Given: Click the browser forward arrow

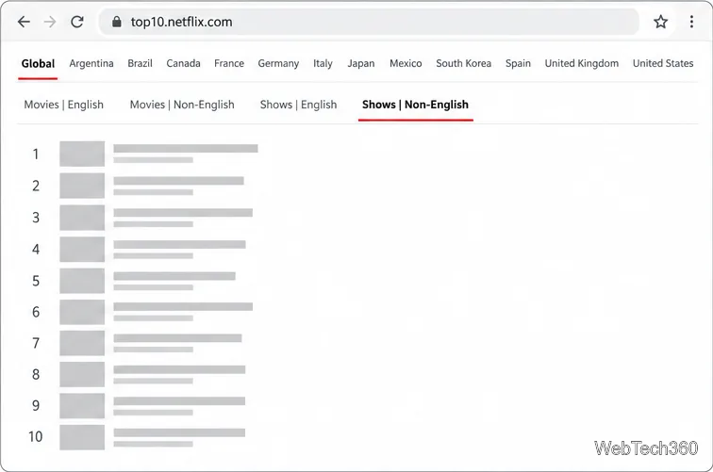Looking at the screenshot, I should [x=50, y=22].
